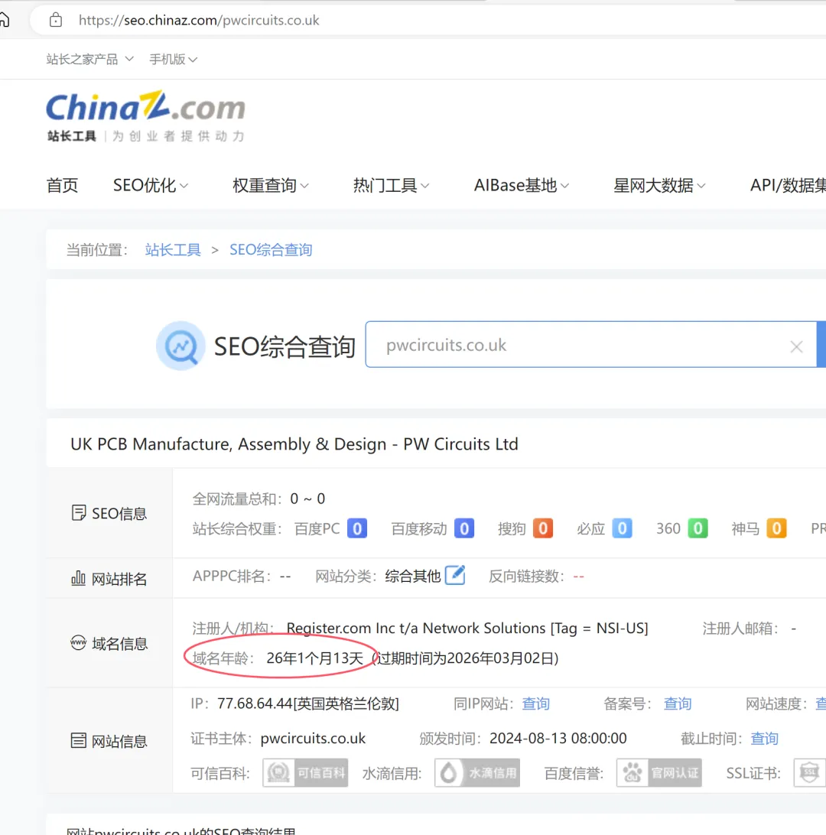Click the 官网认证 badge image
The image size is (826, 835).
tap(659, 773)
